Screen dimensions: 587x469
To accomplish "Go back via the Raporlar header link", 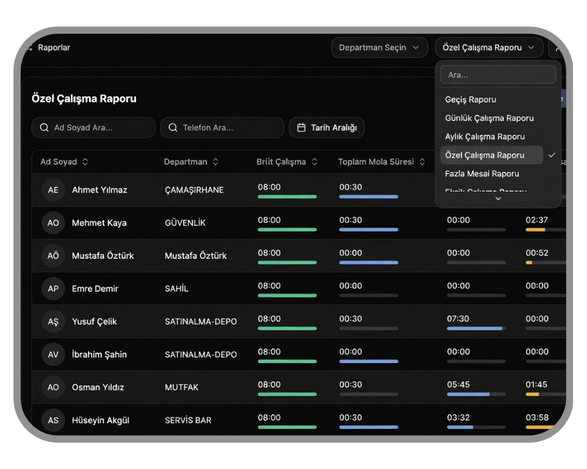I will (x=54, y=47).
